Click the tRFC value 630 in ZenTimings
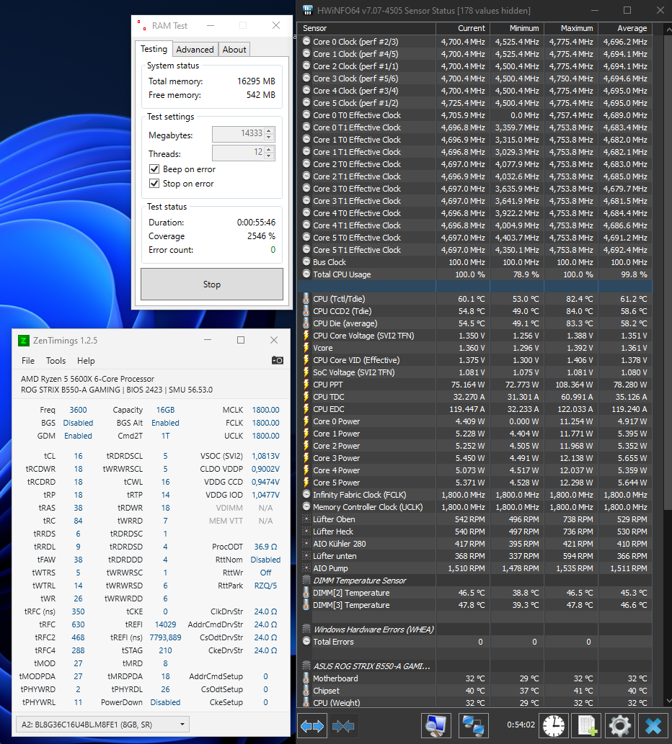672x744 pixels. [x=78, y=624]
